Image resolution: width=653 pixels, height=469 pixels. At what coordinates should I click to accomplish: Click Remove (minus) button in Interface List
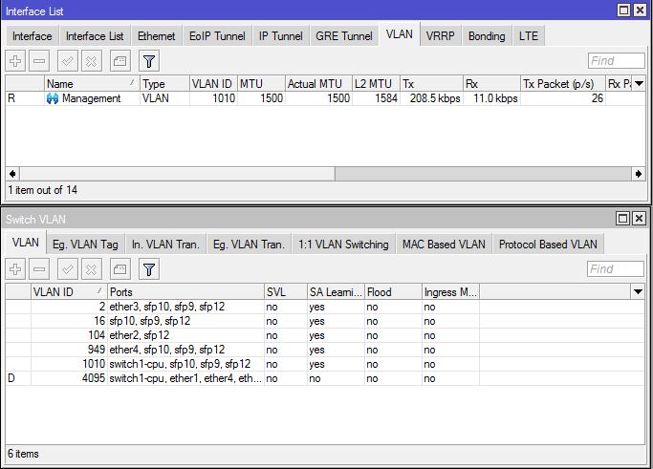tap(39, 61)
